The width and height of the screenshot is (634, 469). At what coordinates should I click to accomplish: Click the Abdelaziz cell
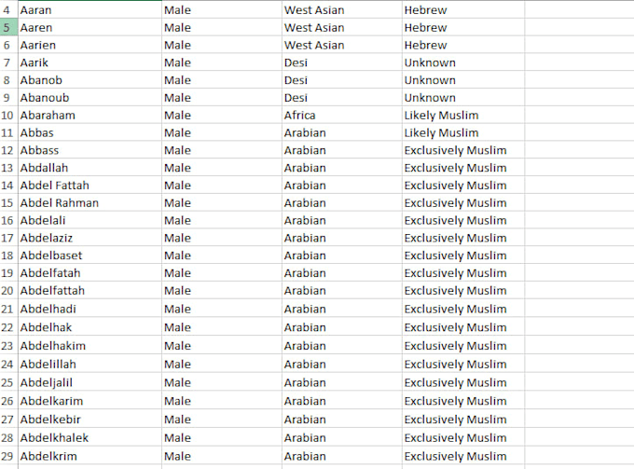tap(90, 238)
